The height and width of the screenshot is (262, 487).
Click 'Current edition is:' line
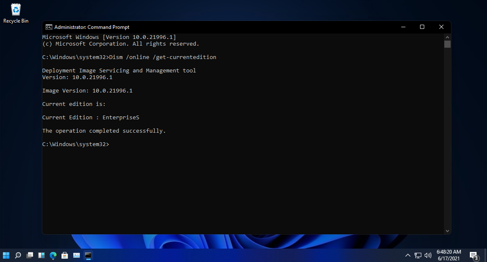74,104
